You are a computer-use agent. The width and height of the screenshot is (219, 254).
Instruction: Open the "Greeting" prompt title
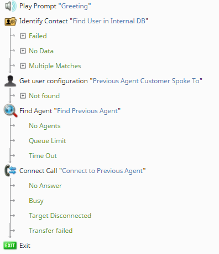click(x=75, y=6)
